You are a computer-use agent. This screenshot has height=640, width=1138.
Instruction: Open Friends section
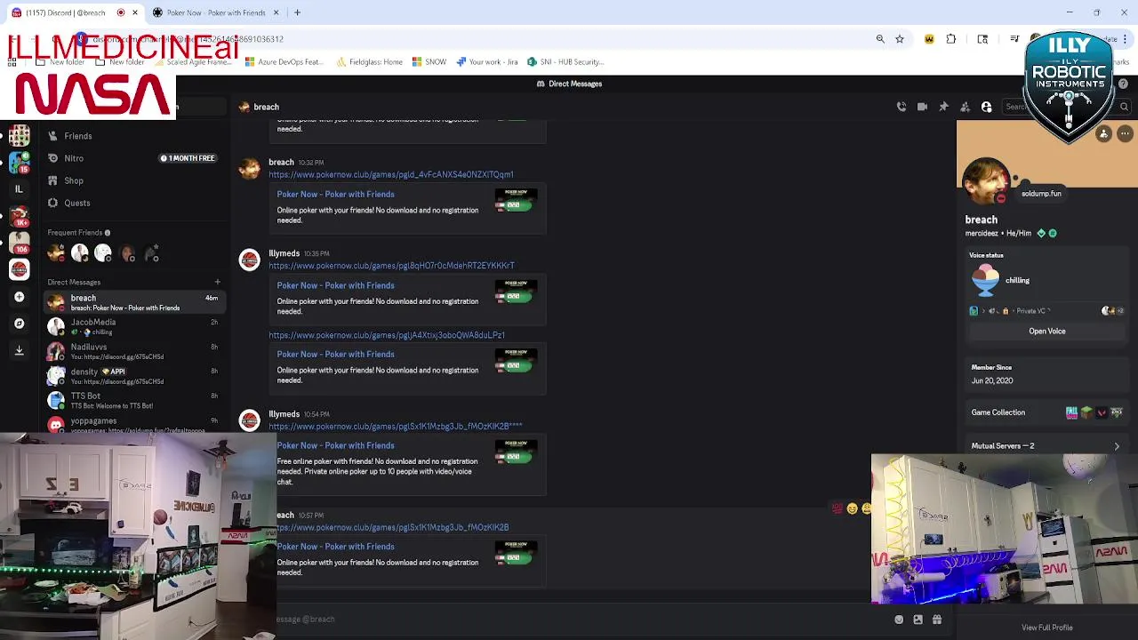pos(134,136)
